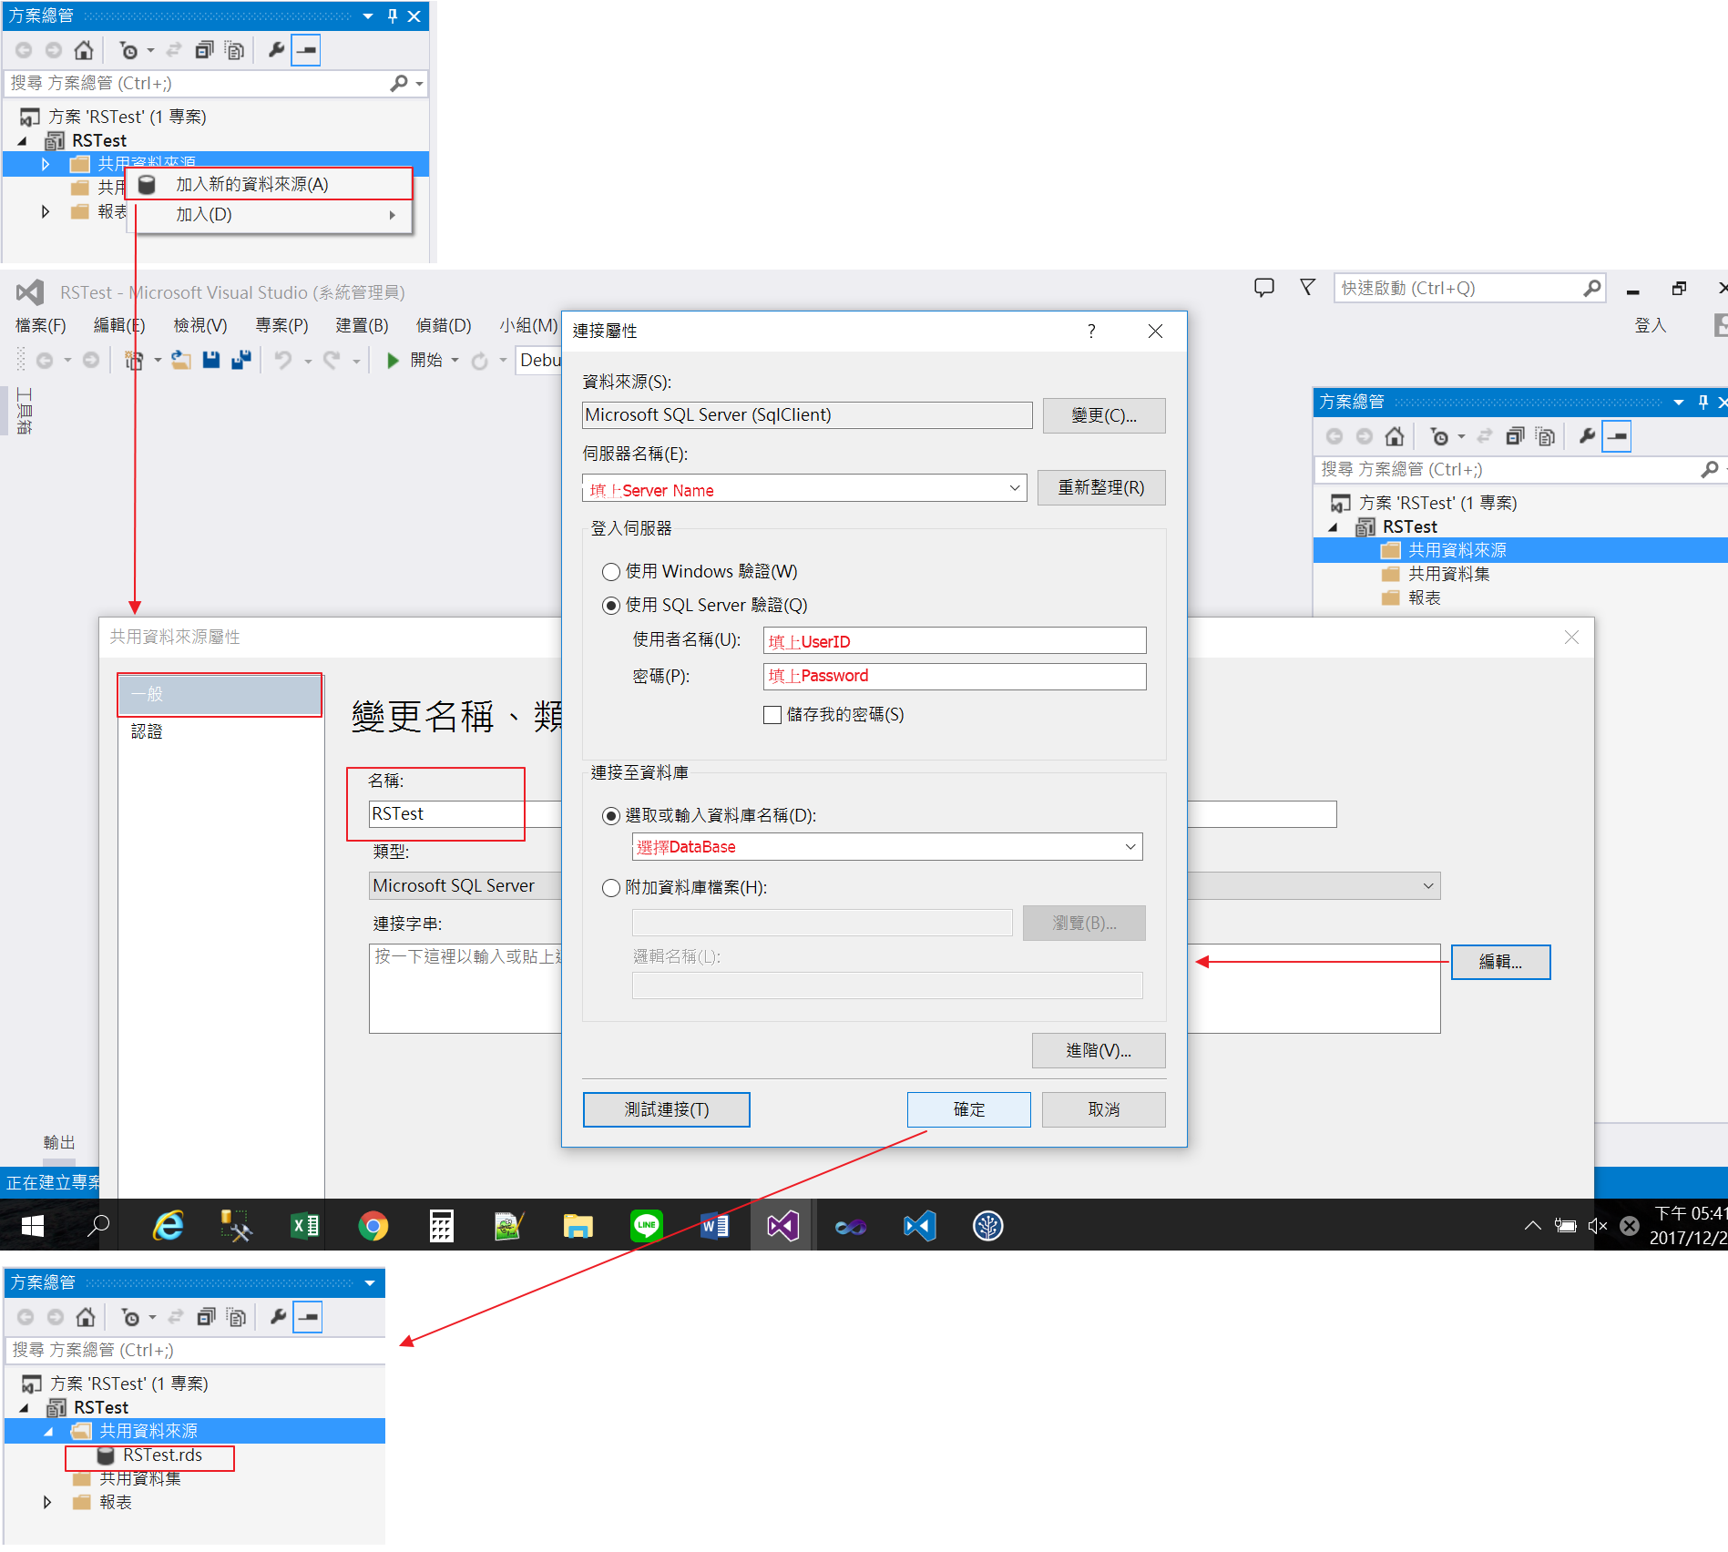Click Home icon in bottom Solution Explorer
The height and width of the screenshot is (1552, 1728).
coord(86,1317)
